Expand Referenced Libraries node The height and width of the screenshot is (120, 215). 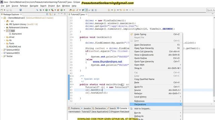(4, 27)
